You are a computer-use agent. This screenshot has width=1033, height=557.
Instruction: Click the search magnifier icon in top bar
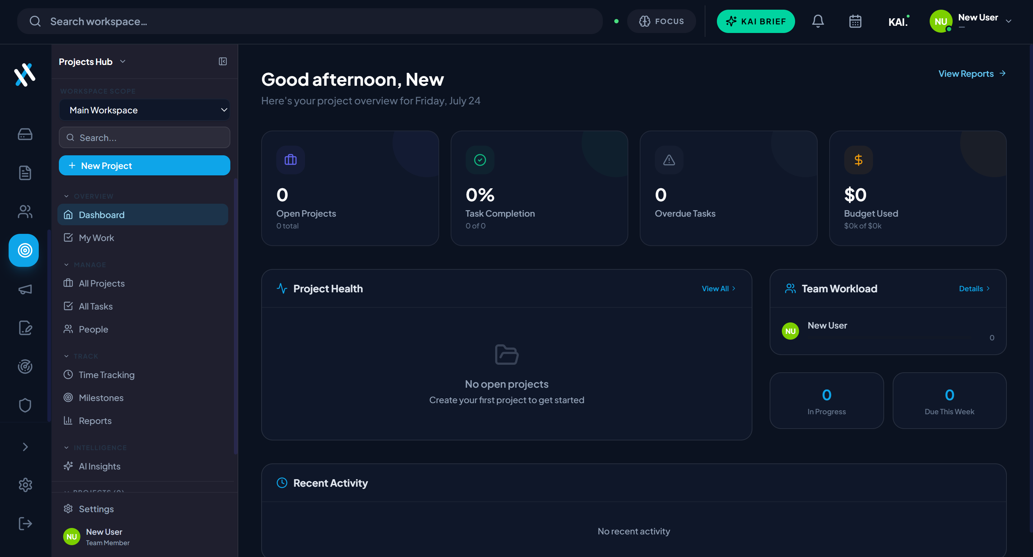pyautogui.click(x=35, y=21)
